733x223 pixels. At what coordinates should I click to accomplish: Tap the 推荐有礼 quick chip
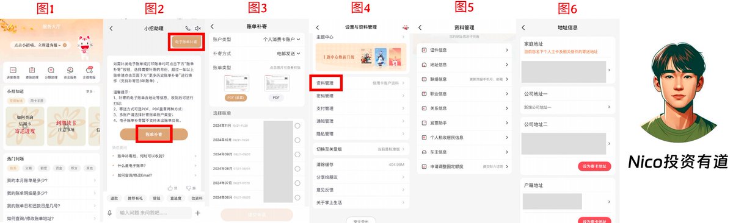click(x=135, y=198)
